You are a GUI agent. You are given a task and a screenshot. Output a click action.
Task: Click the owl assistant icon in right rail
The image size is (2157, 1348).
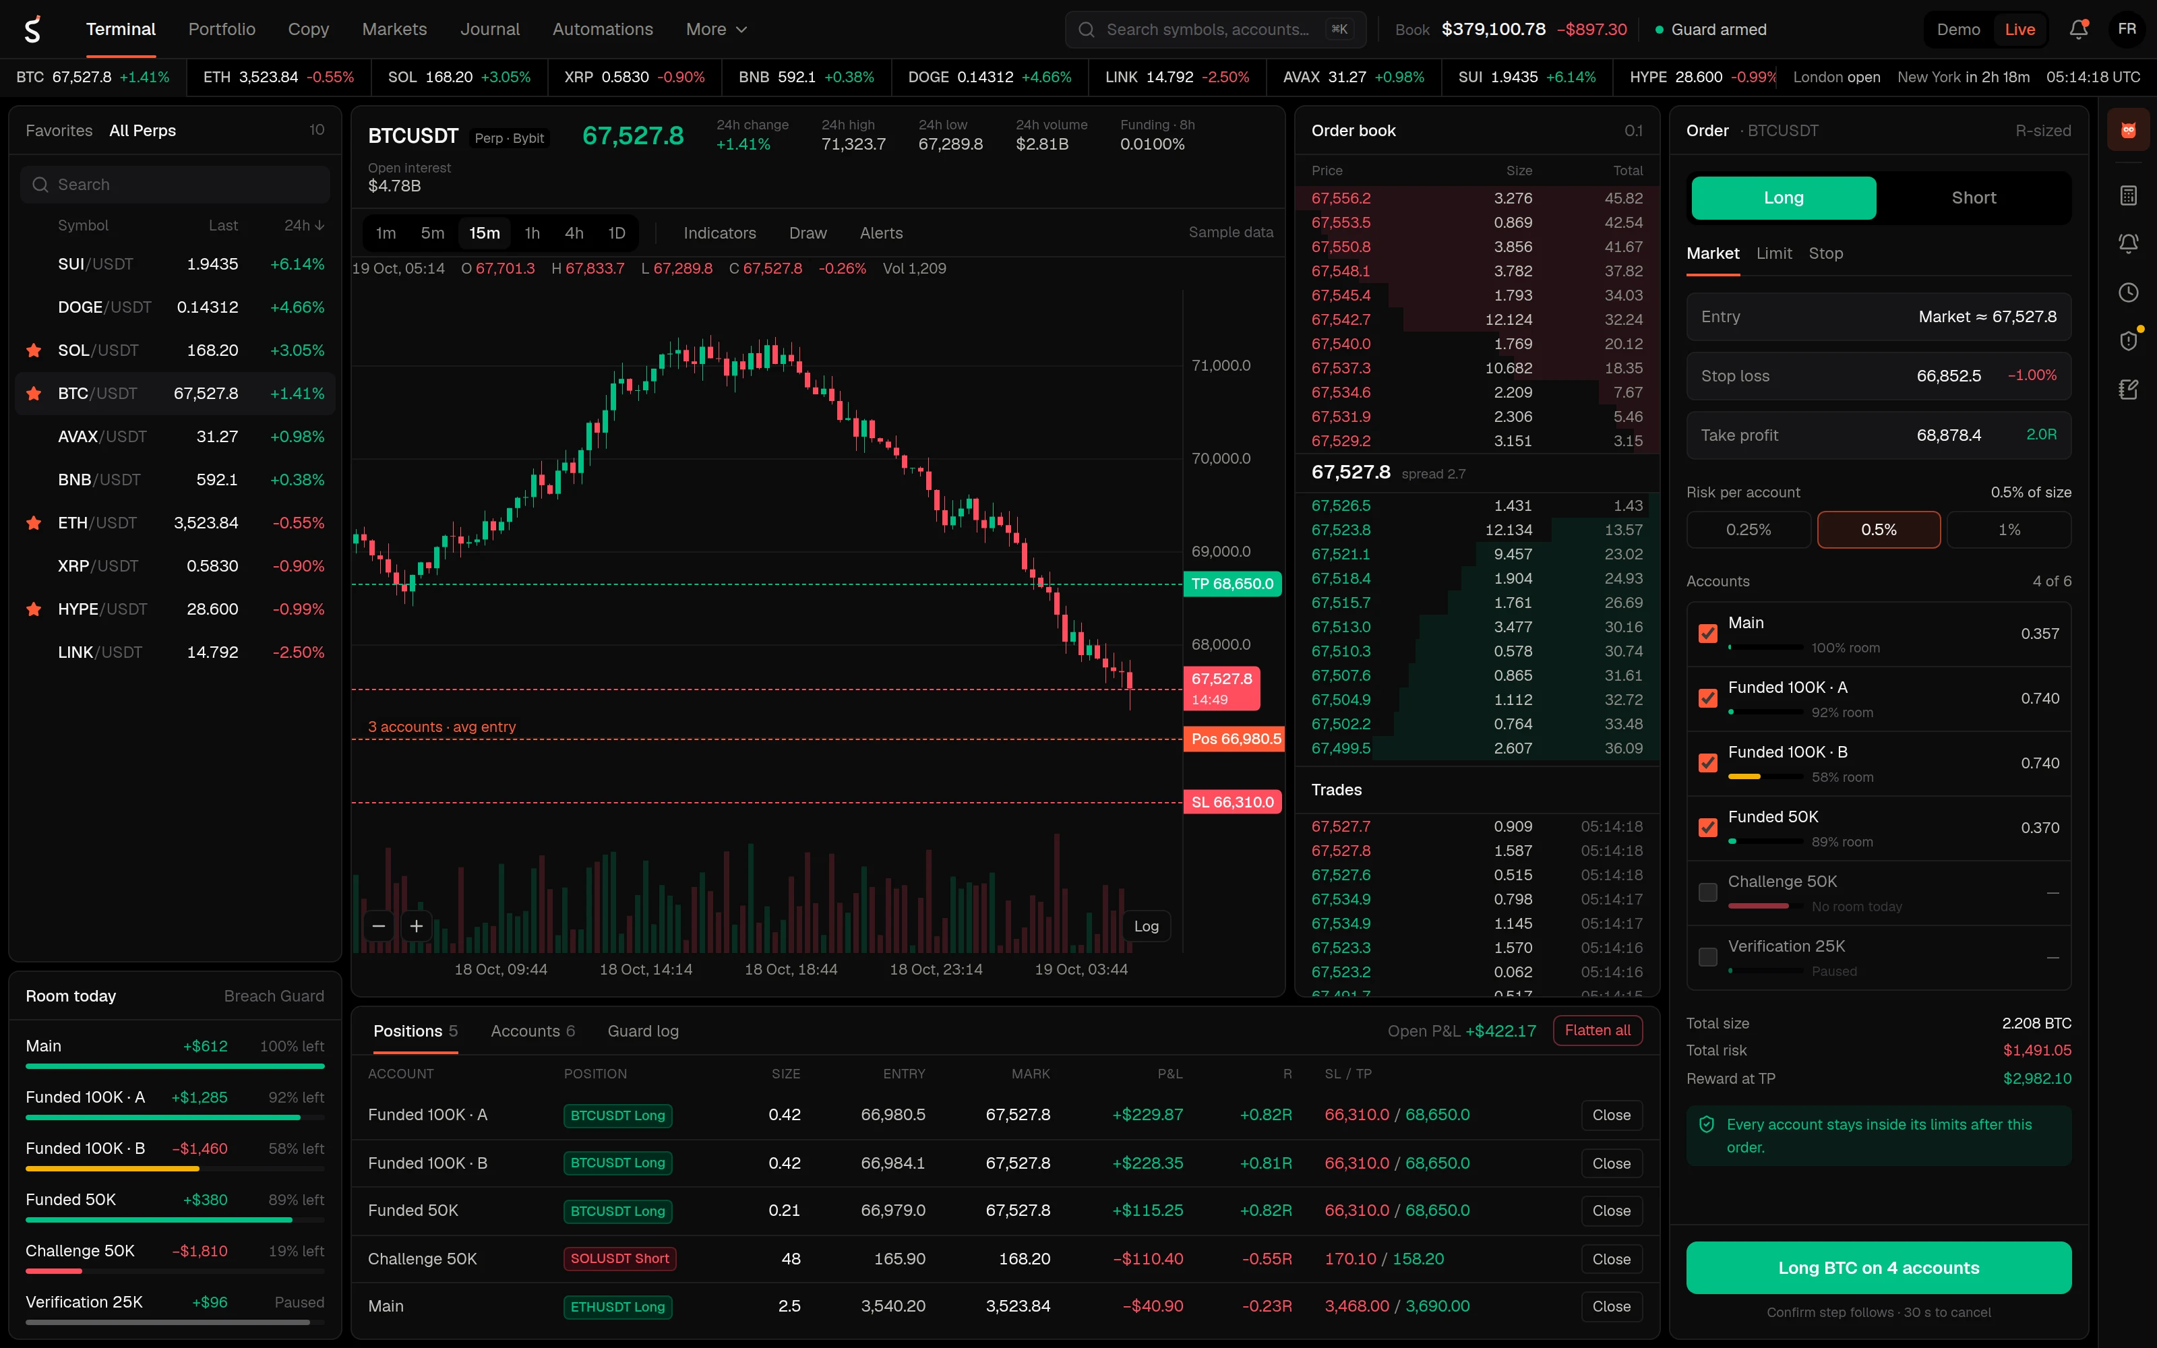pyautogui.click(x=2127, y=130)
